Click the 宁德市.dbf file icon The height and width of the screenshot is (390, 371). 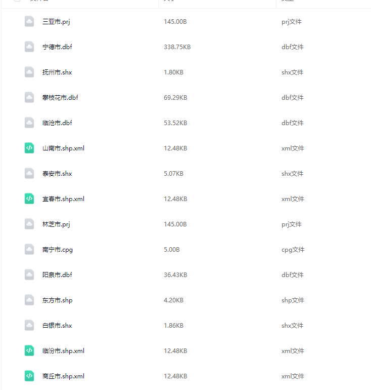coord(29,47)
